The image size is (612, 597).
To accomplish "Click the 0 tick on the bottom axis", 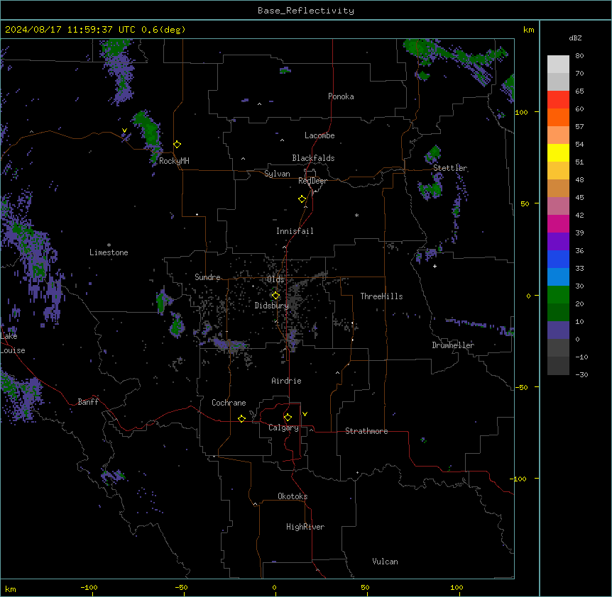I will [274, 588].
